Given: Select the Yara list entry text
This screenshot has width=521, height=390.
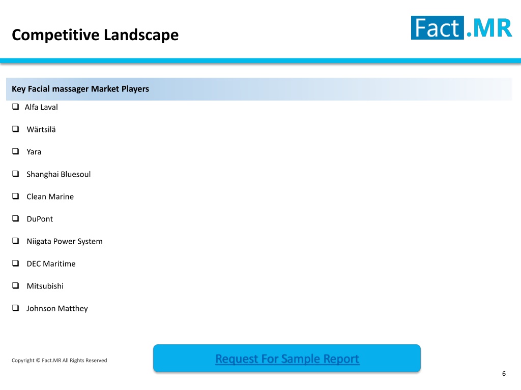Looking at the screenshot, I should click(34, 152).
